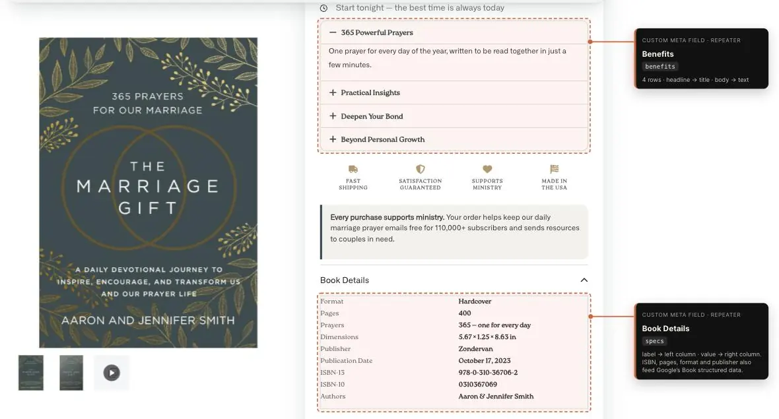Click the Supports Ministry heart icon
Viewport: 779px width, 419px height.
[x=487, y=170]
